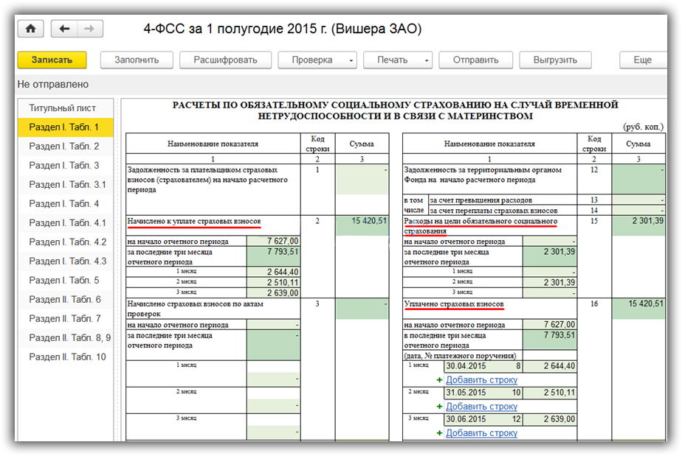682x456 pixels.
Task: Go back with the left arrow
Action: tap(63, 29)
